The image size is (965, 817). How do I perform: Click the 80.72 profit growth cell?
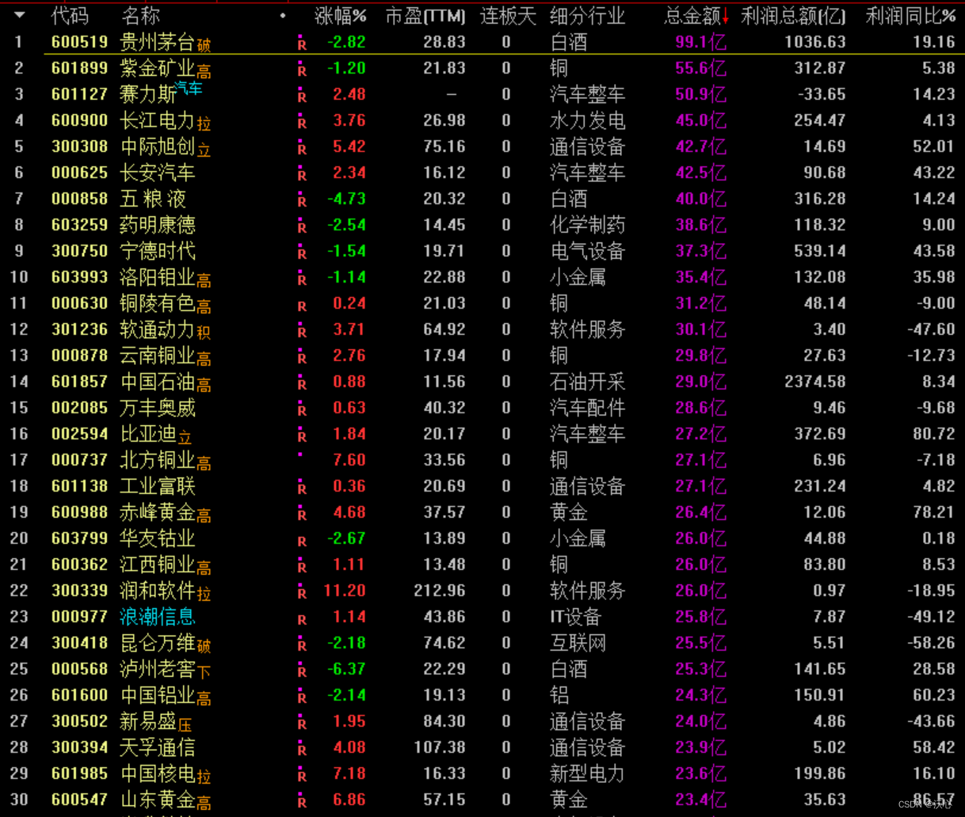(x=933, y=434)
